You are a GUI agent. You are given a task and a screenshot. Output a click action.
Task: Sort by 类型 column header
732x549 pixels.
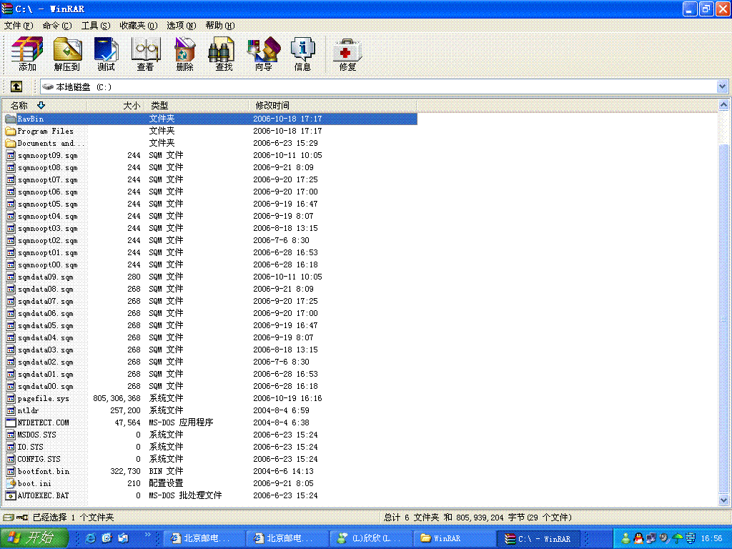pos(197,106)
